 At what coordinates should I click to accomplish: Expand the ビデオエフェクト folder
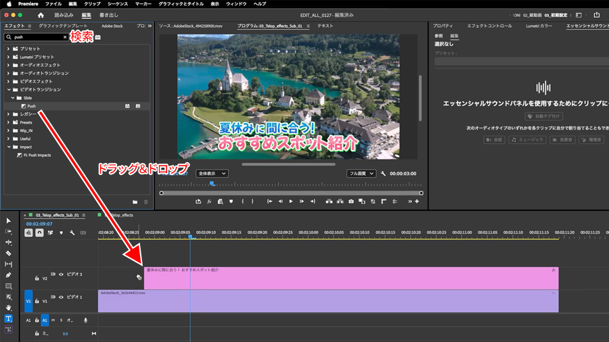pos(8,81)
